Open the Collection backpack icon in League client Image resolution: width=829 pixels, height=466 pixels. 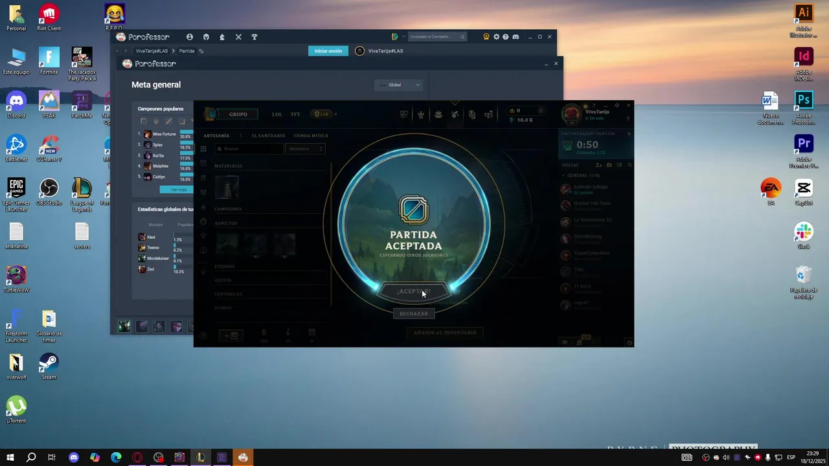[438, 115]
